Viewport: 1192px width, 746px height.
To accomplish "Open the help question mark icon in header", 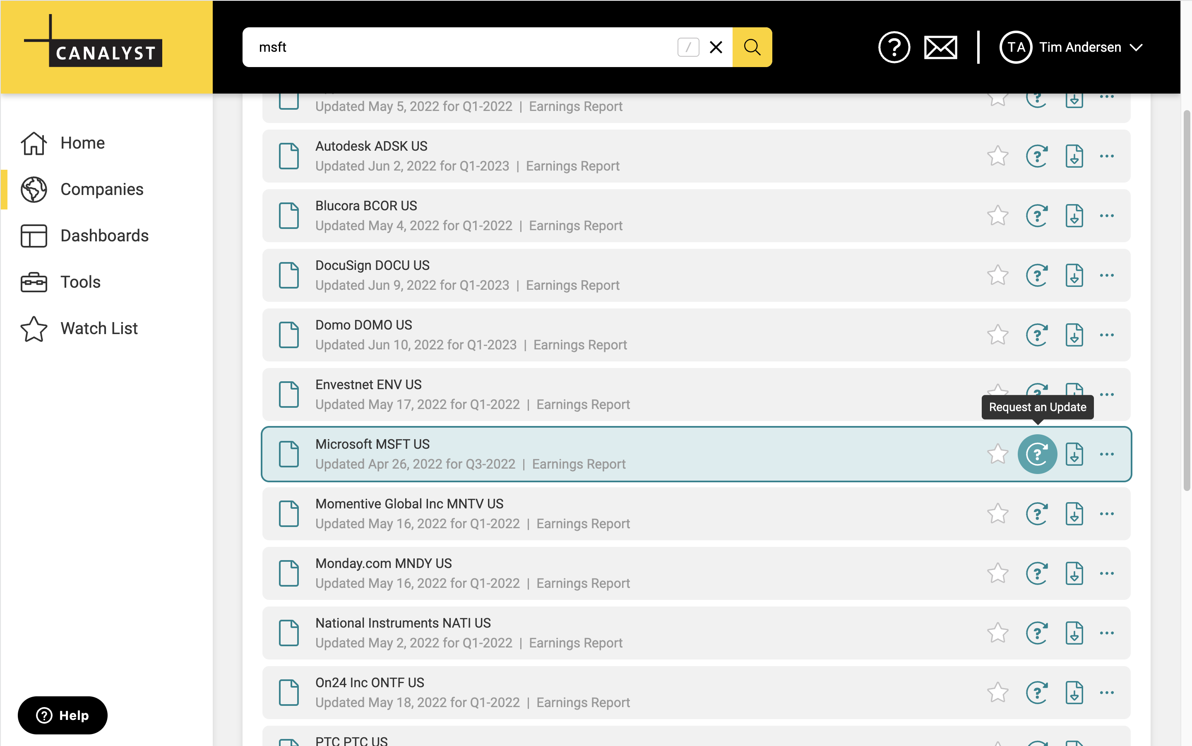I will point(894,47).
